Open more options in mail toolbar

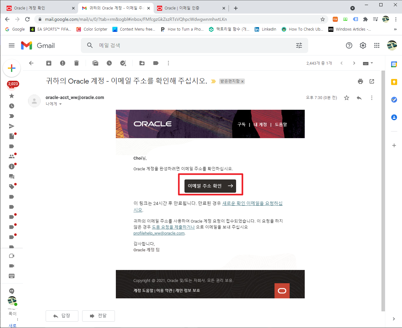168,63
